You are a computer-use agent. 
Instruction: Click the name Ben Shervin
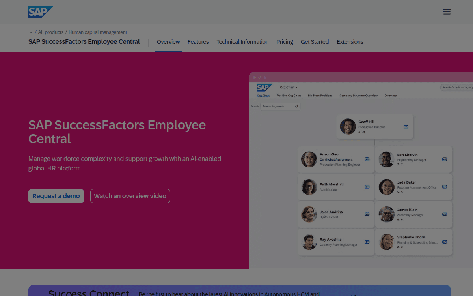point(407,155)
